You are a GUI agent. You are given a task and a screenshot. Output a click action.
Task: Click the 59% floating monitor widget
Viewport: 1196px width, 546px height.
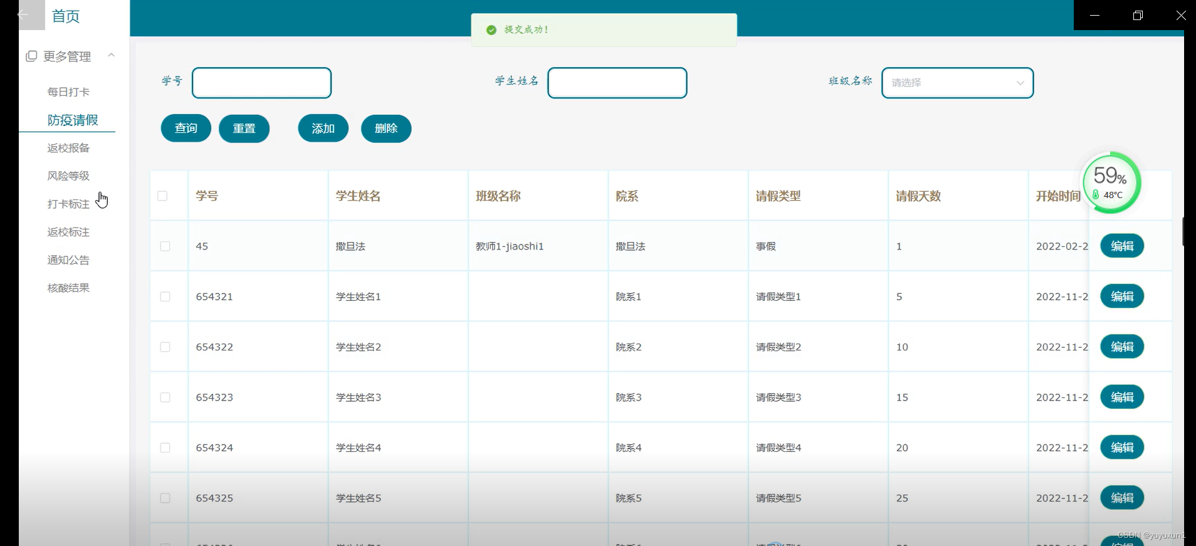pos(1111,182)
